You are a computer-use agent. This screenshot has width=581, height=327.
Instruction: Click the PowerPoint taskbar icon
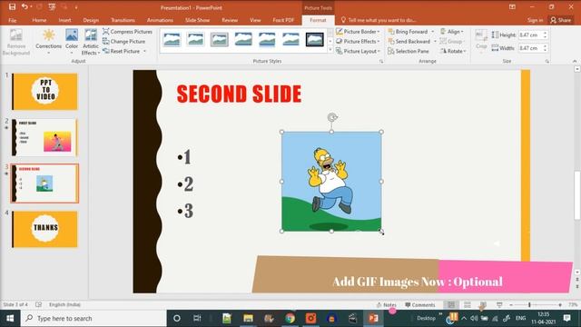373,318
